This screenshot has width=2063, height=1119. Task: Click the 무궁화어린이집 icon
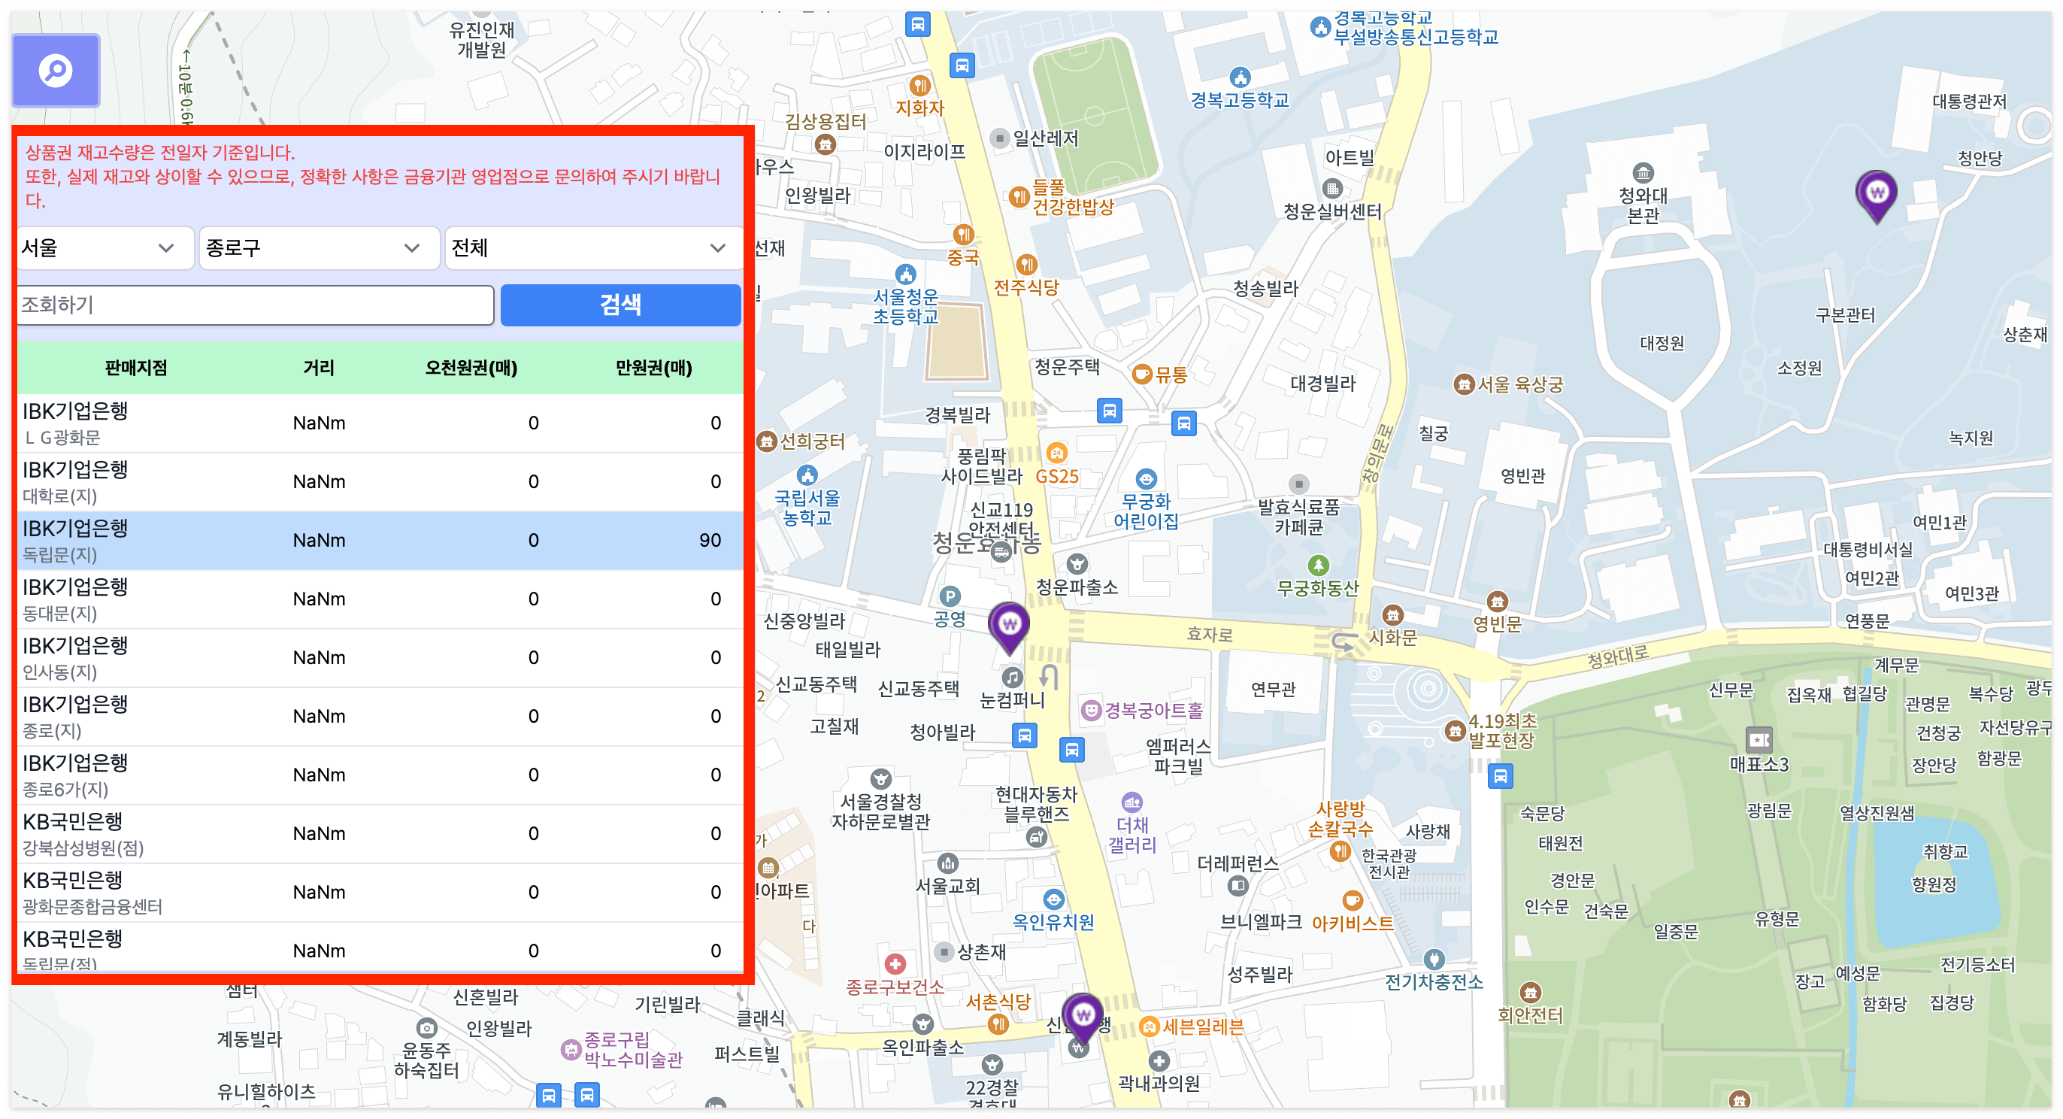(x=1147, y=479)
